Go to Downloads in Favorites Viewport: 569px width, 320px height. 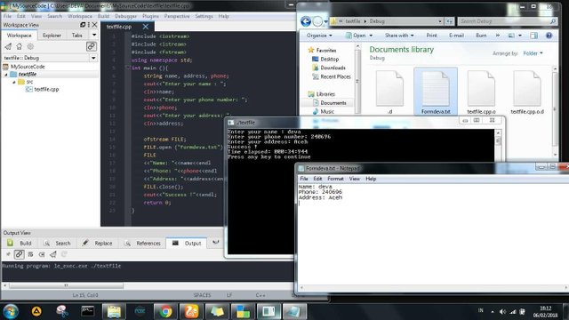(329, 68)
